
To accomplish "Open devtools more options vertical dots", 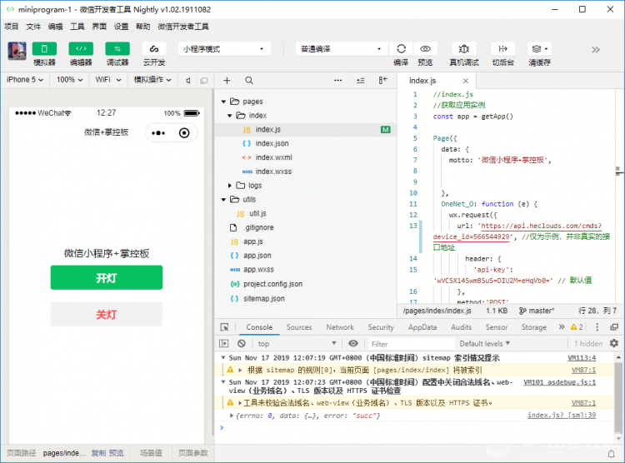I will click(x=597, y=327).
